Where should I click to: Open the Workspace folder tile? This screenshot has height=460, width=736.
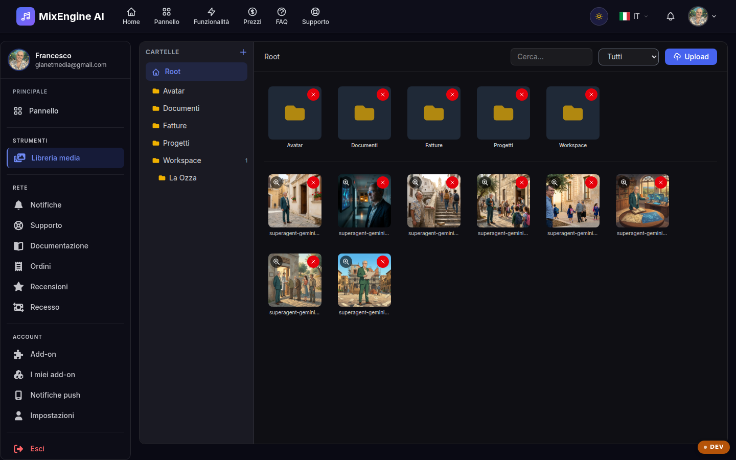[x=573, y=113]
